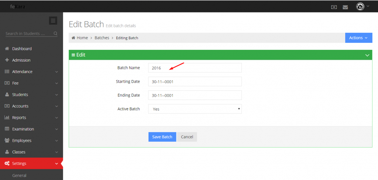This screenshot has width=378, height=180.
Task: Open the Reports sidebar menu
Action: coord(31,118)
